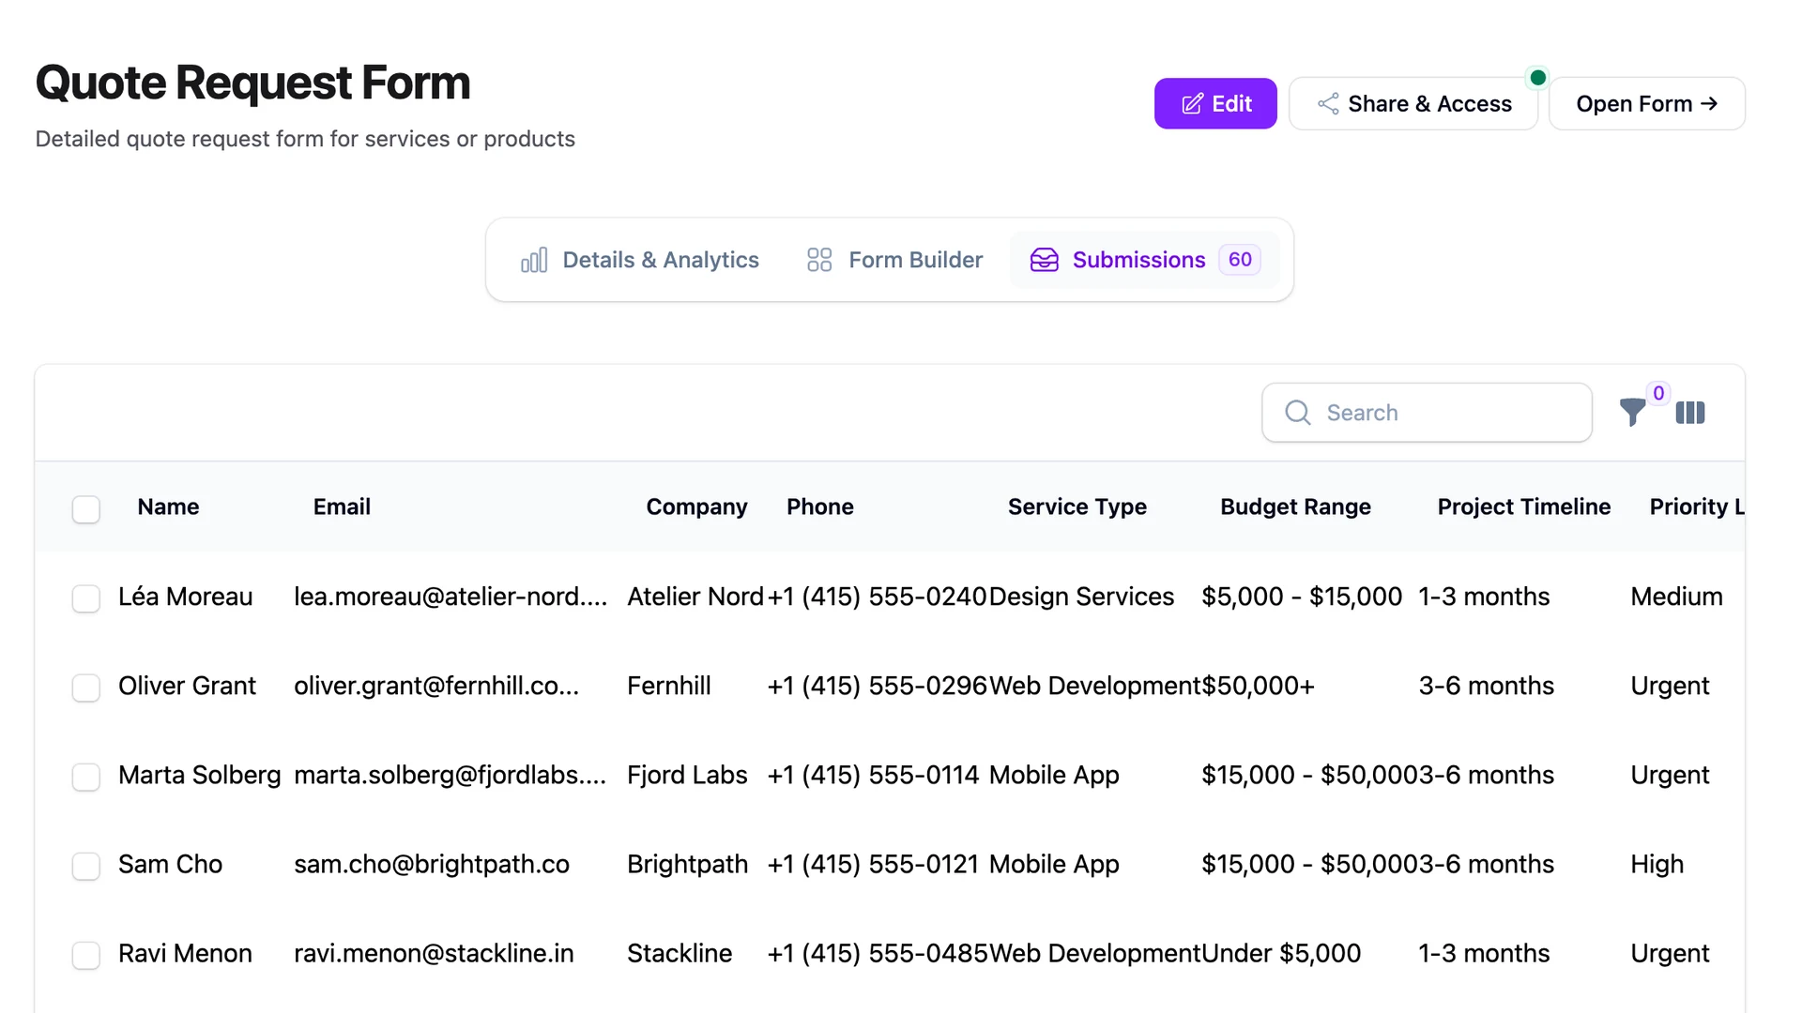Click the Form Builder grid icon

tap(819, 260)
